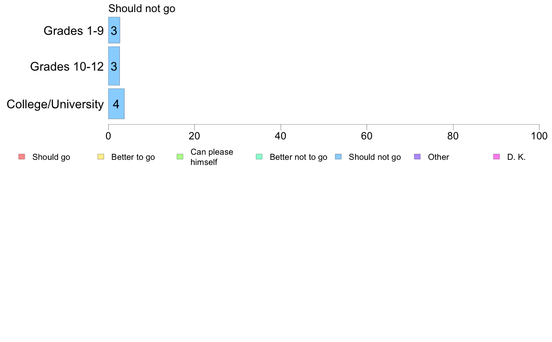552x342 pixels.
Task: Click the Better not to go legend label
Action: [298, 157]
